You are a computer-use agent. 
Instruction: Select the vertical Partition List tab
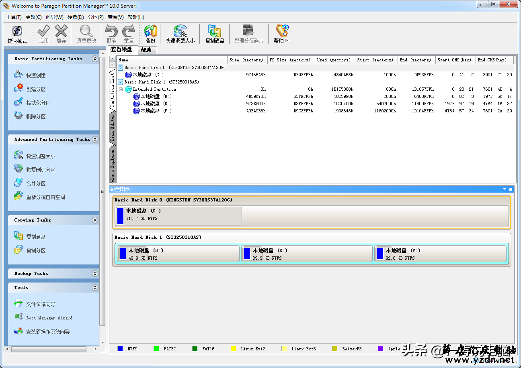click(113, 90)
